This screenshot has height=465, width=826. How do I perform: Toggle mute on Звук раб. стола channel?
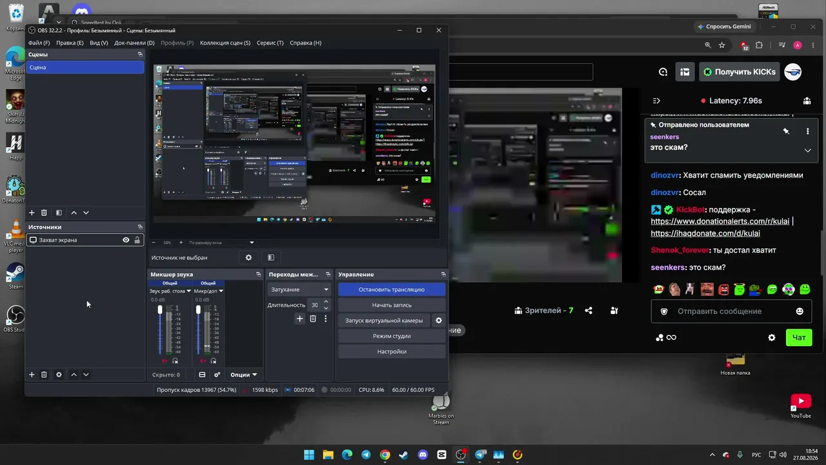165,360
